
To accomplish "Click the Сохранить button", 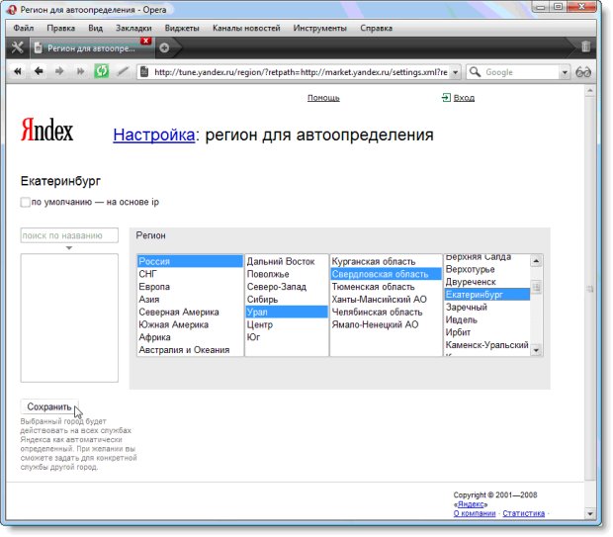I will 49,406.
